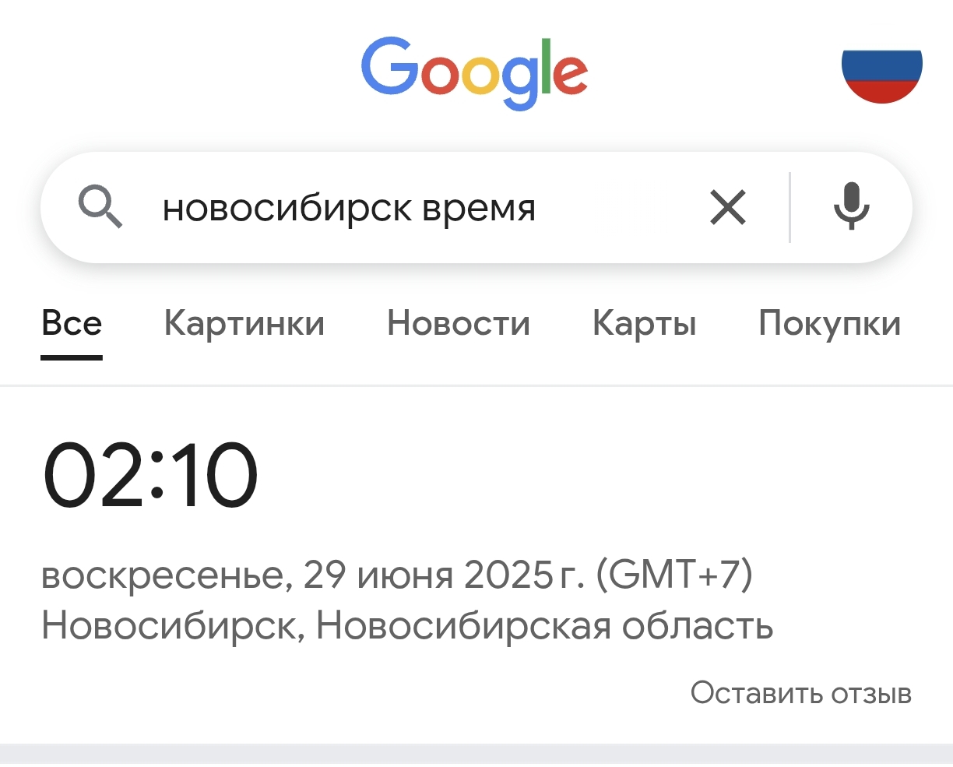Click the magnifying glass search icon
This screenshot has height=767, width=953.
tap(100, 207)
